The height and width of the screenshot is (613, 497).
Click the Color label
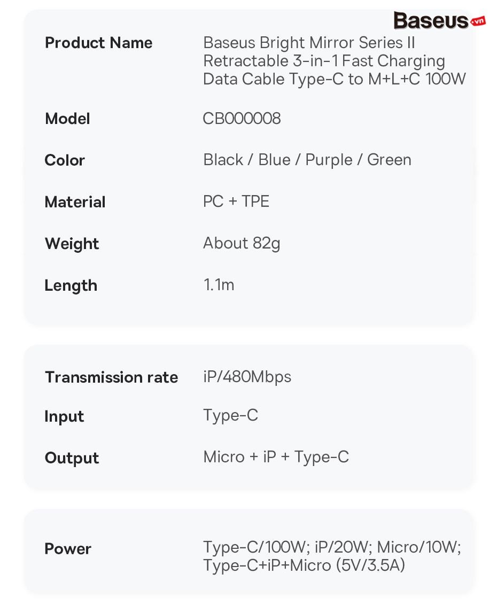(65, 160)
